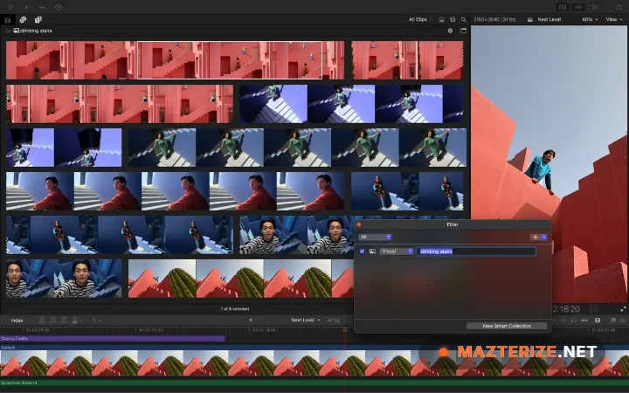Select the man in red jacket clip
Image resolution: width=629 pixels, height=393 pixels.
click(176, 191)
